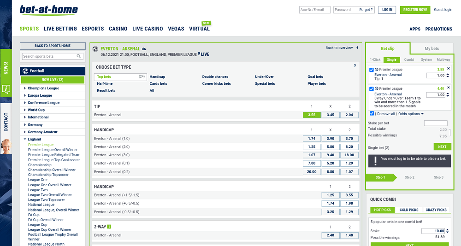Select the Corner kicks bets type
The height and width of the screenshot is (246, 461).
pos(216,84)
